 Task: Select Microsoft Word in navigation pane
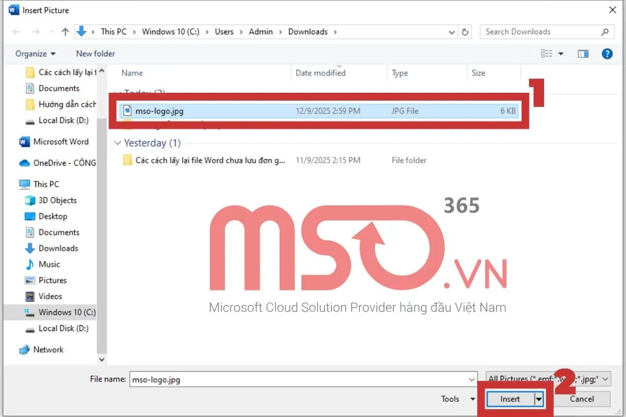pyautogui.click(x=61, y=141)
